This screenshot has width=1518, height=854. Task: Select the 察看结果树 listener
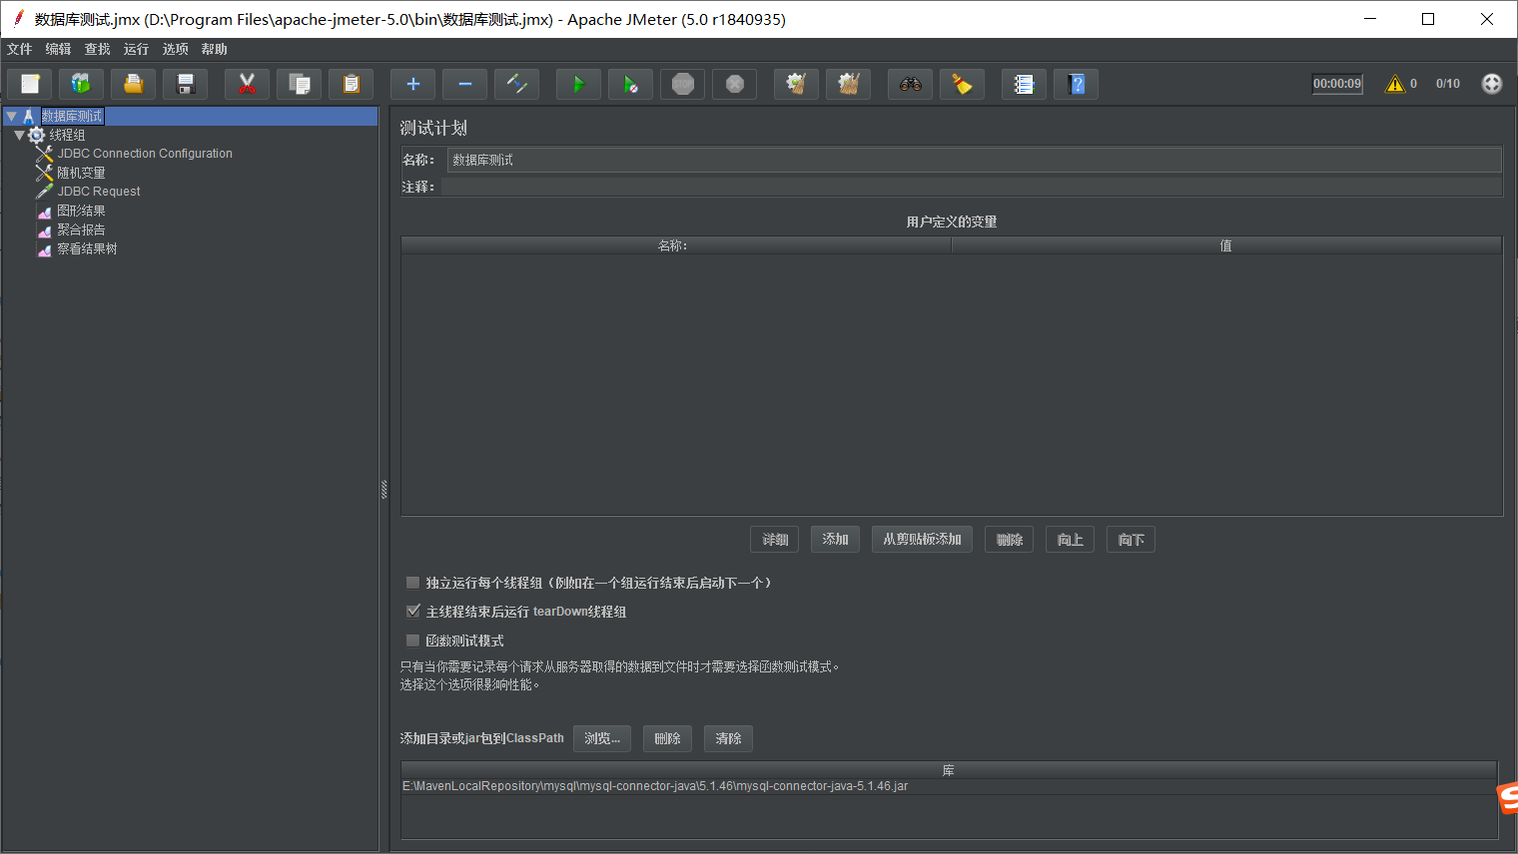[x=87, y=248]
